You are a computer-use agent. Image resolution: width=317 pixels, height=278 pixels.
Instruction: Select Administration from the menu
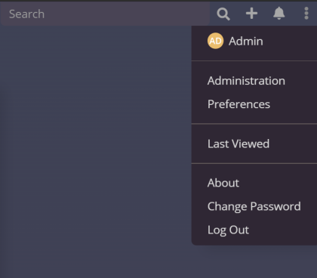(246, 81)
